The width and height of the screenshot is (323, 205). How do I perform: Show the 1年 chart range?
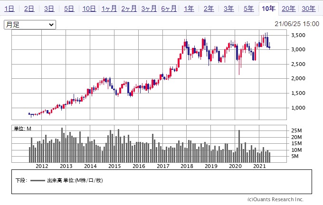click(189, 9)
